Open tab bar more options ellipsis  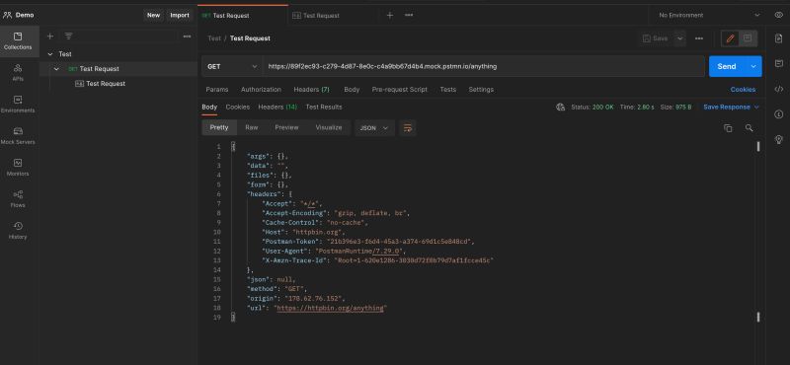coord(409,15)
